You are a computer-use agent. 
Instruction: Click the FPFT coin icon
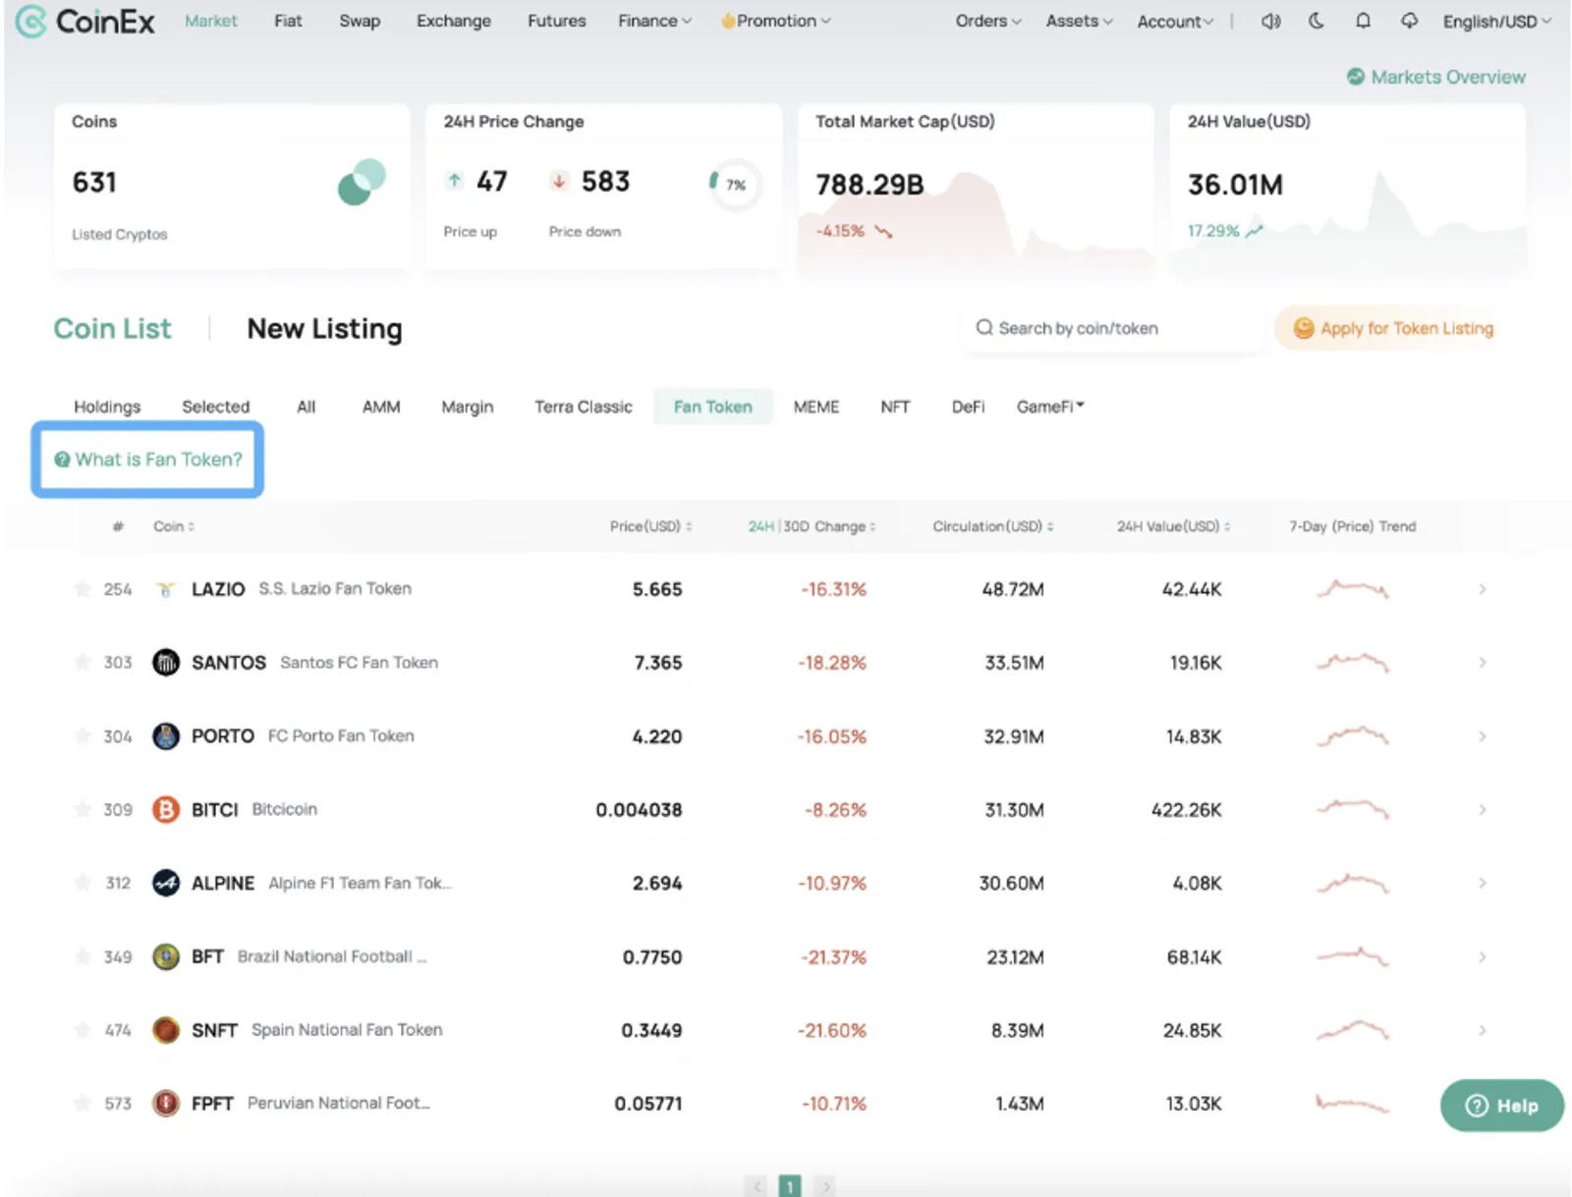[x=166, y=1104]
